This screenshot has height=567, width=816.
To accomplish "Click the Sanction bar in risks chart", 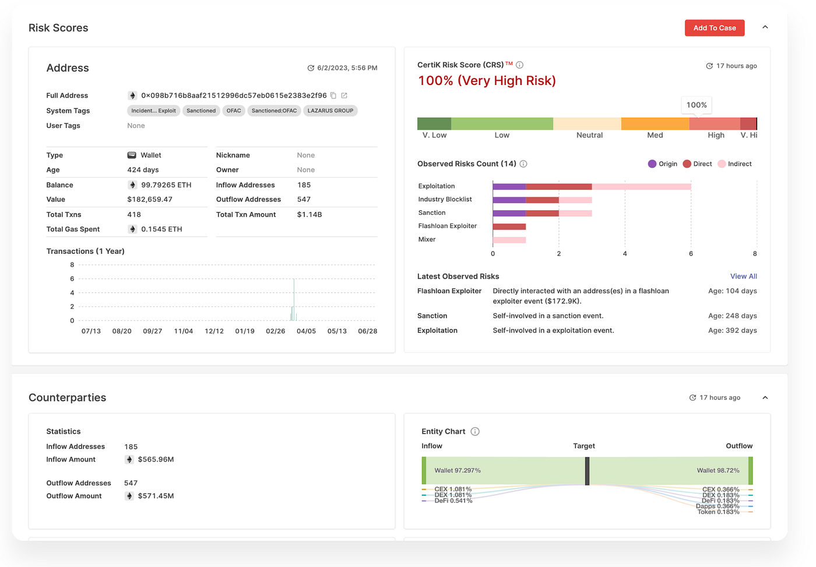I will 542,214.
